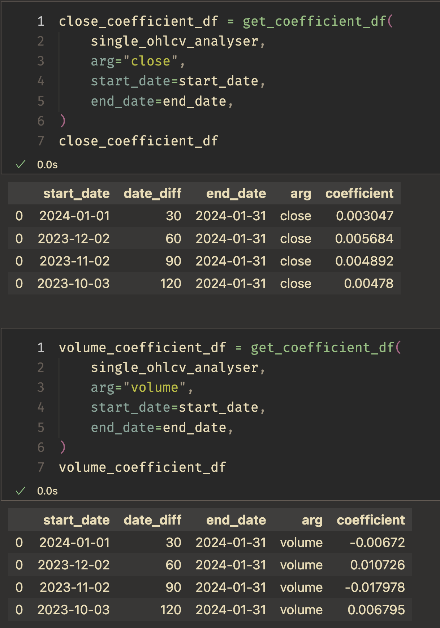Click the closing parenthesis in the volume cell
Viewport: 440px width, 628px height.
(63, 447)
